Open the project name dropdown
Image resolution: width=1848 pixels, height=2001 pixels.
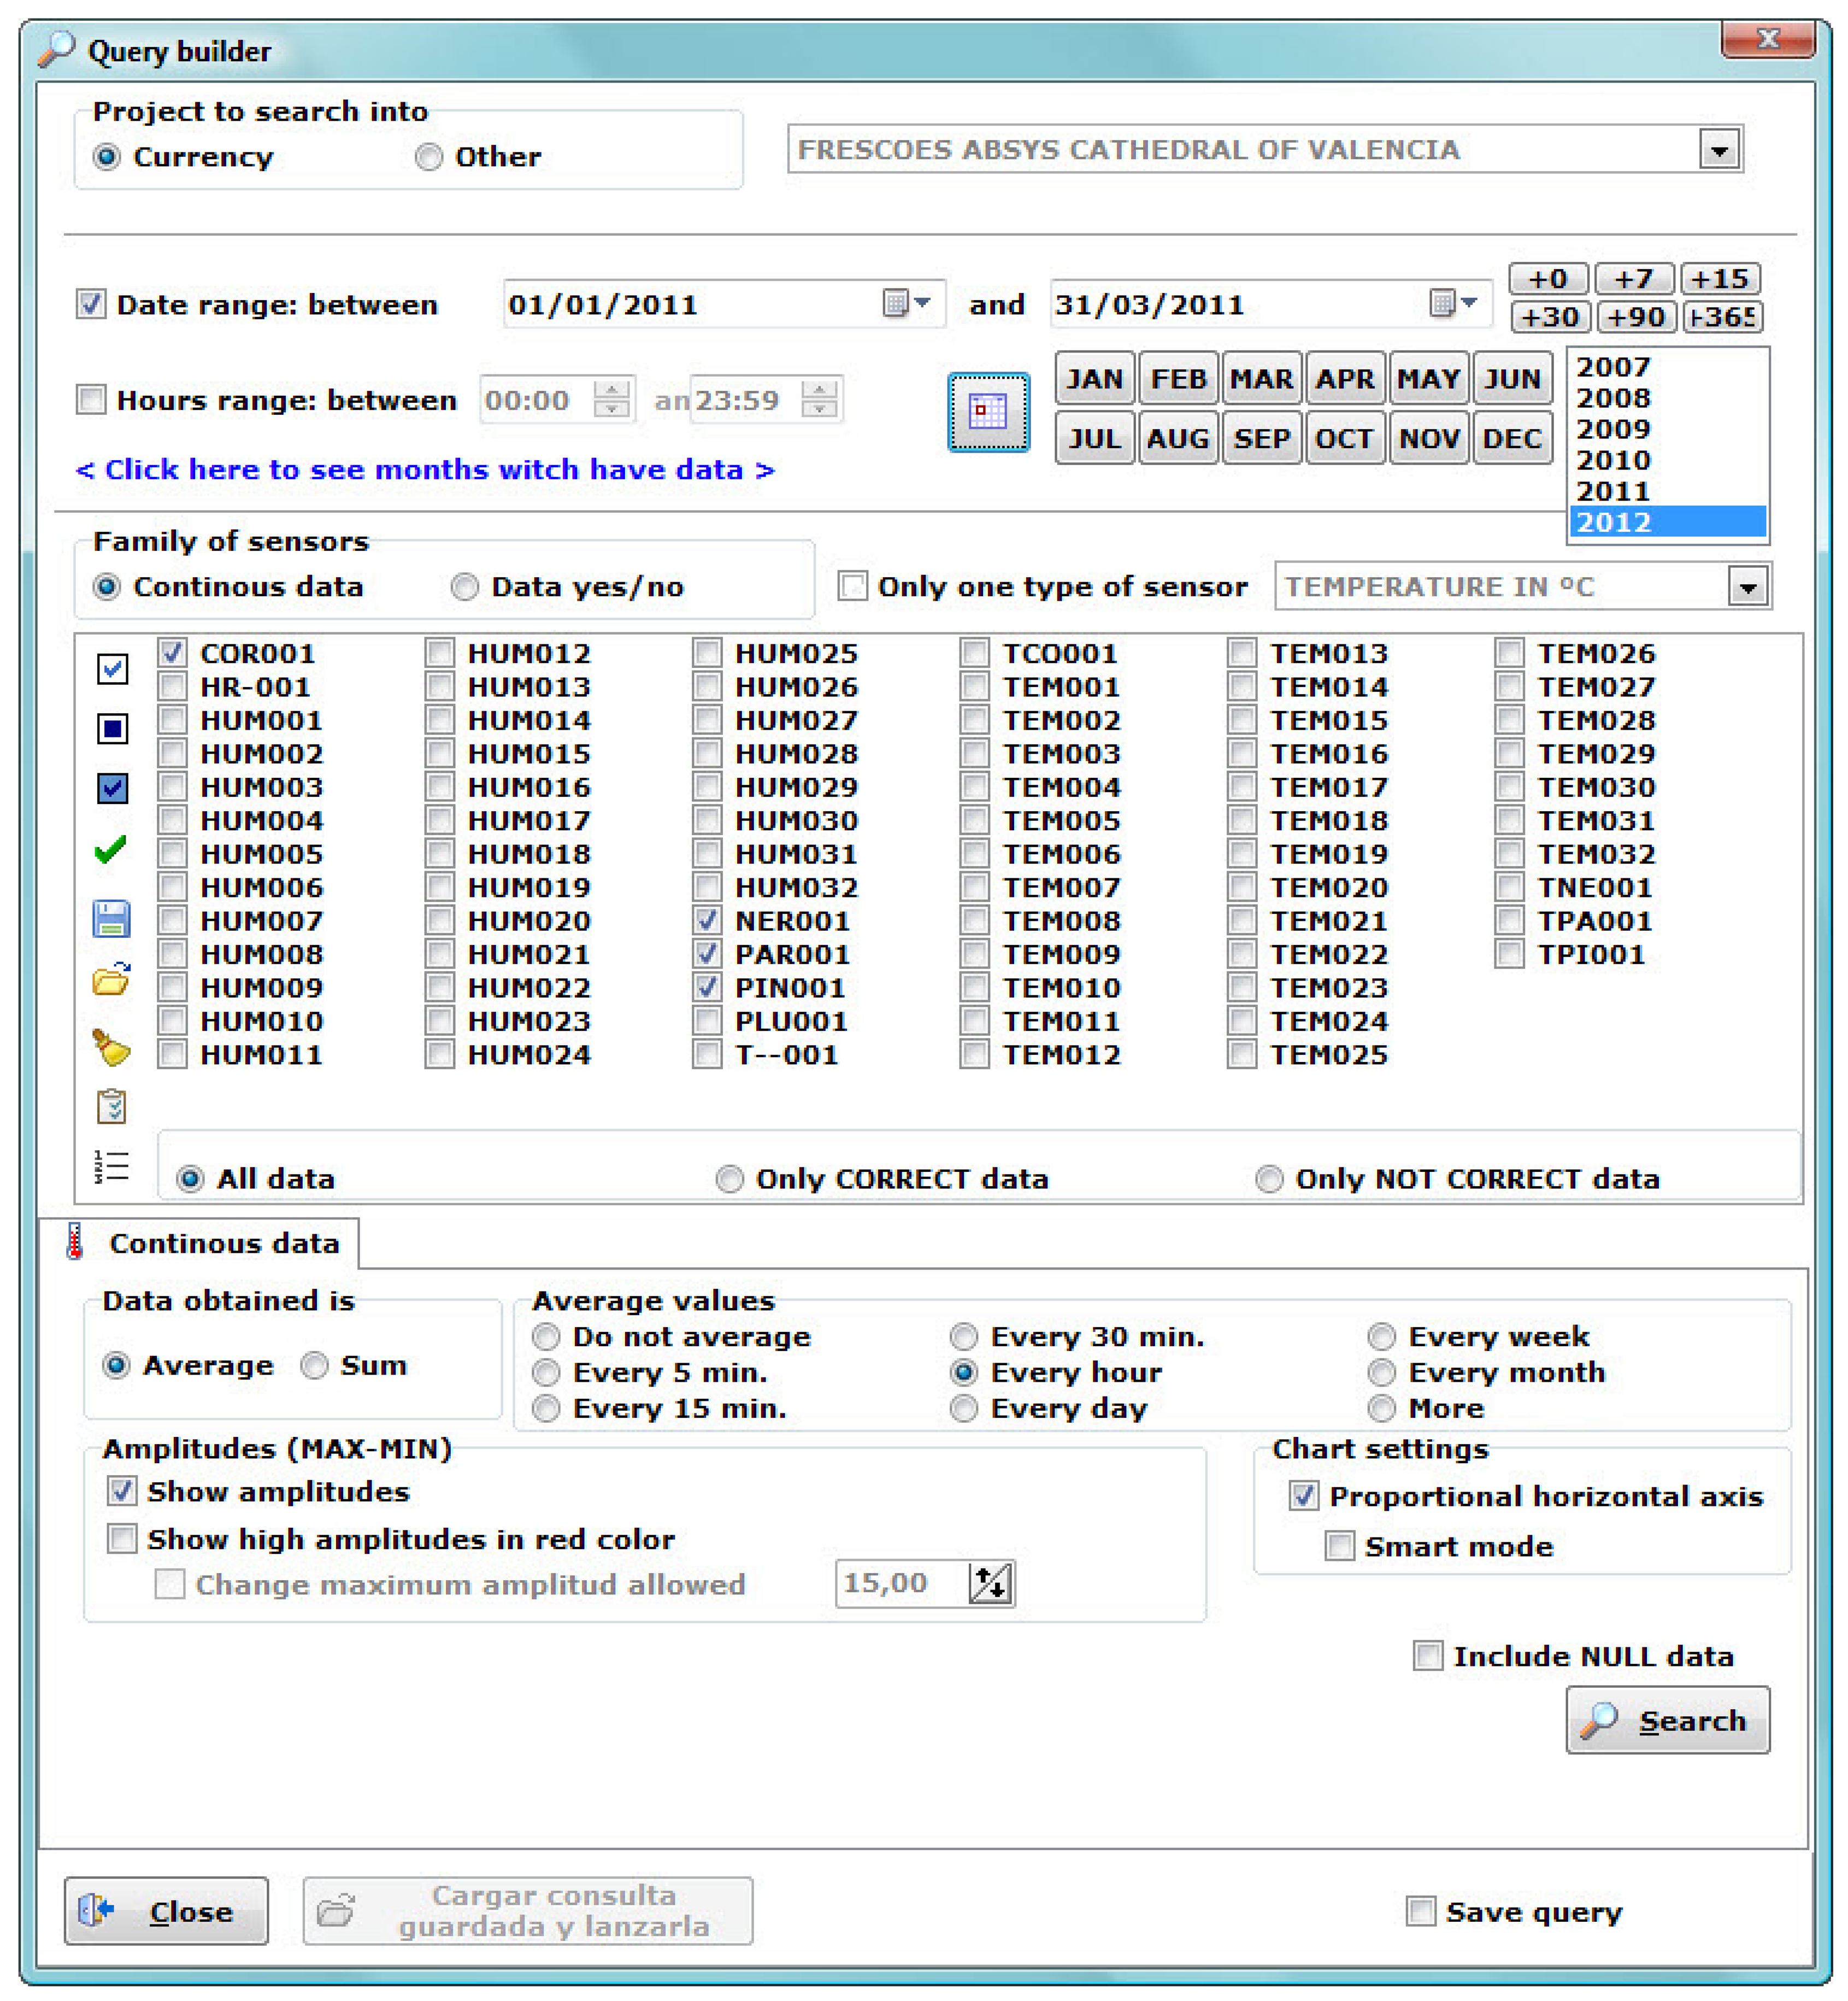click(x=1719, y=150)
